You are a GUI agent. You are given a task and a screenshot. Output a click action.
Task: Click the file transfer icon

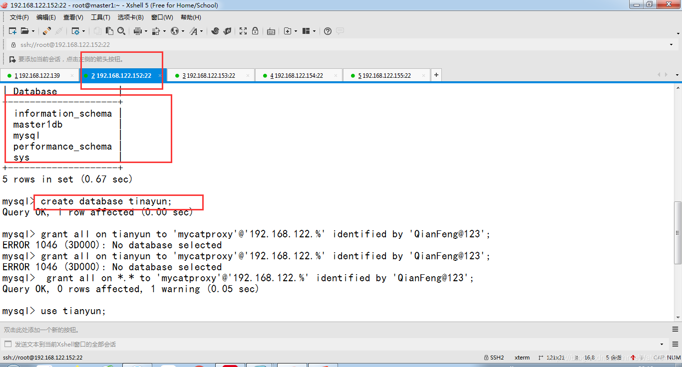(156, 31)
